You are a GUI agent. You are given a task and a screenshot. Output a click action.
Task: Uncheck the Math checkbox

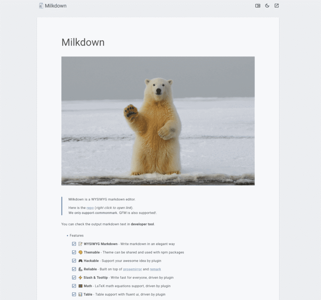(74, 286)
